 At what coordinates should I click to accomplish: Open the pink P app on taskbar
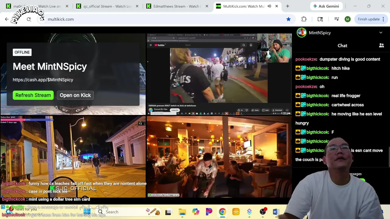coord(209,212)
